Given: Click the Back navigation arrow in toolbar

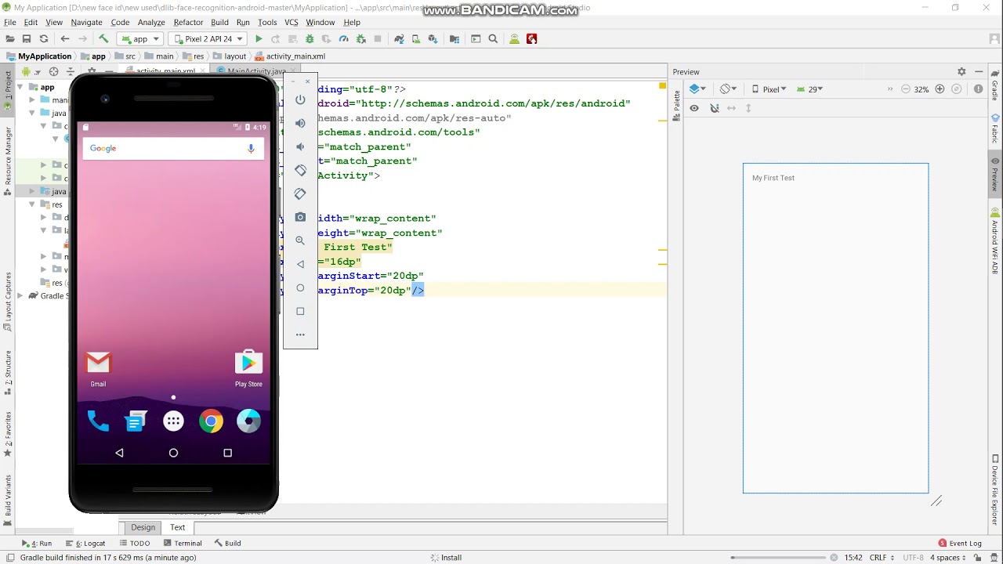Looking at the screenshot, I should coord(65,38).
